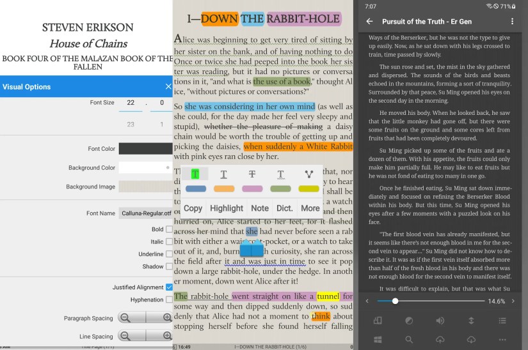Screen dimensions: 528x350
Task: Click the Visual Options panel title
Action: tap(27, 87)
